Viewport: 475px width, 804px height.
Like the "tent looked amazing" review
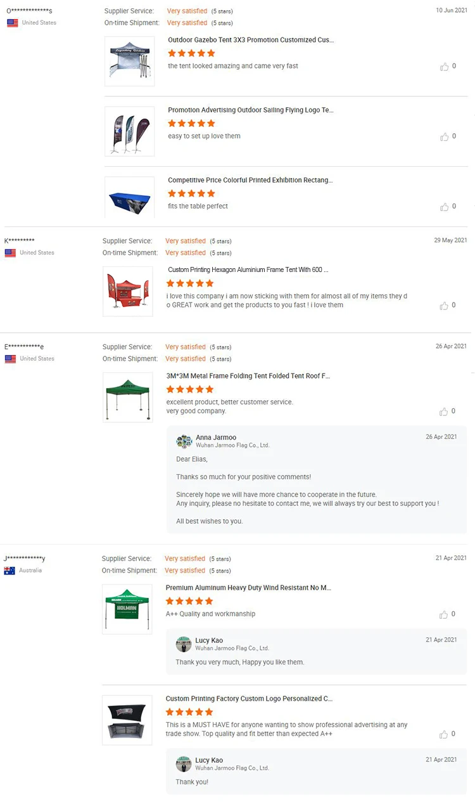point(445,67)
